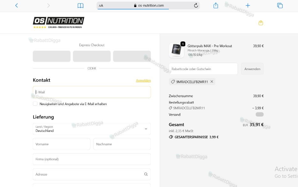Viewport: 298px width, 187px height.
Task: Click the 100,76 €/kg unit price
Action: point(195,55)
